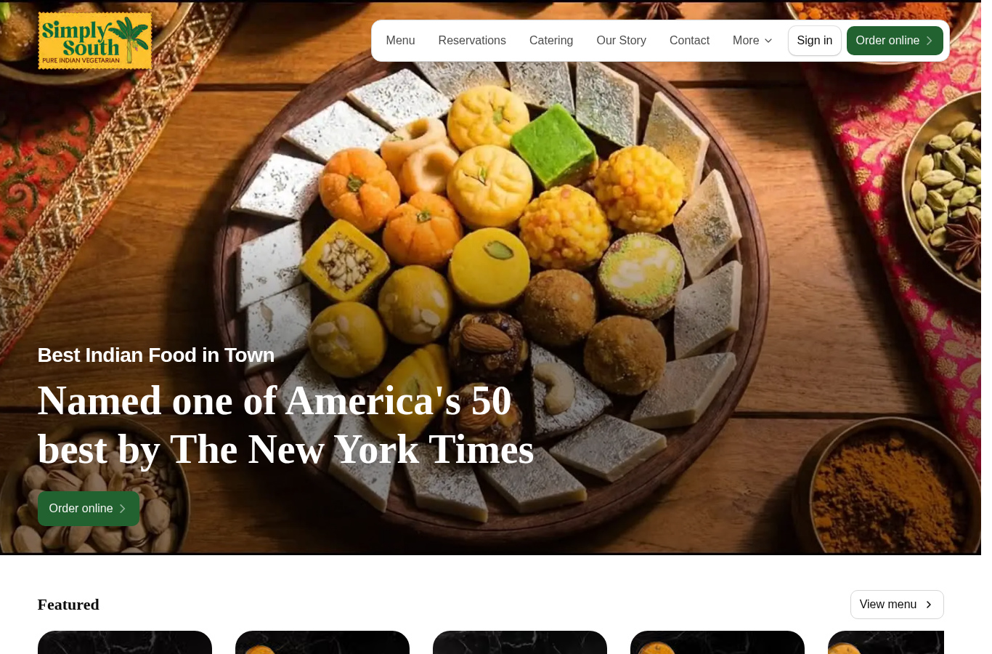This screenshot has width=992, height=654.
Task: Go to Reservations
Action: coord(472,41)
